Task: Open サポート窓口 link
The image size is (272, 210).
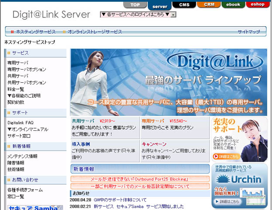Action: (19, 136)
